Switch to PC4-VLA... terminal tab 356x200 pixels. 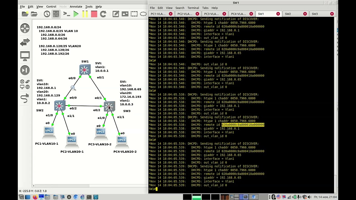(238, 14)
